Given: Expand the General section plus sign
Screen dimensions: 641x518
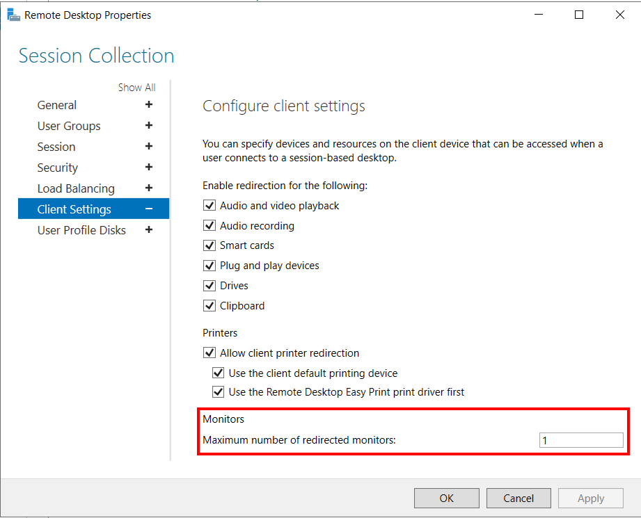Looking at the screenshot, I should tap(149, 104).
